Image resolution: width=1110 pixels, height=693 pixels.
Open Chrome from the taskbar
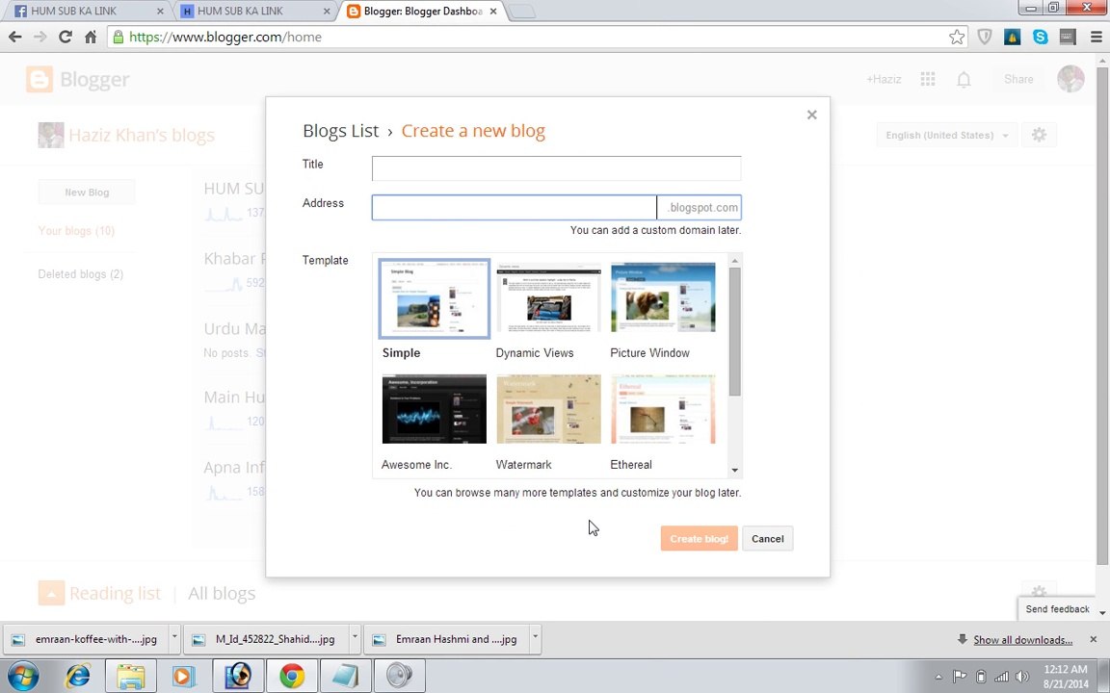[292, 676]
